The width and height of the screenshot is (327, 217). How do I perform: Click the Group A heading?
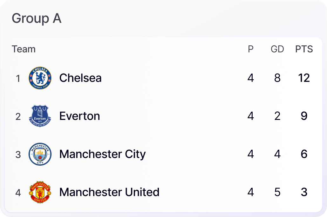pyautogui.click(x=37, y=18)
